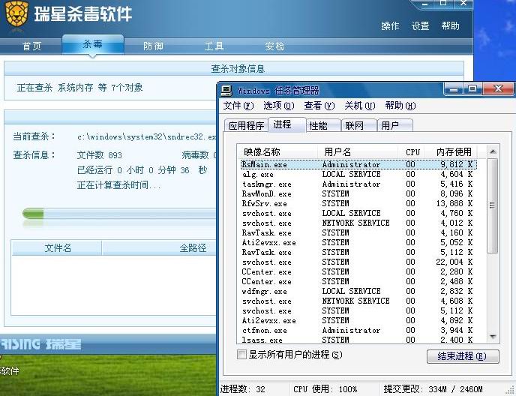Click 提交更改: 334M / 2460M status entry
Screen dimensions: 516x396
433,389
